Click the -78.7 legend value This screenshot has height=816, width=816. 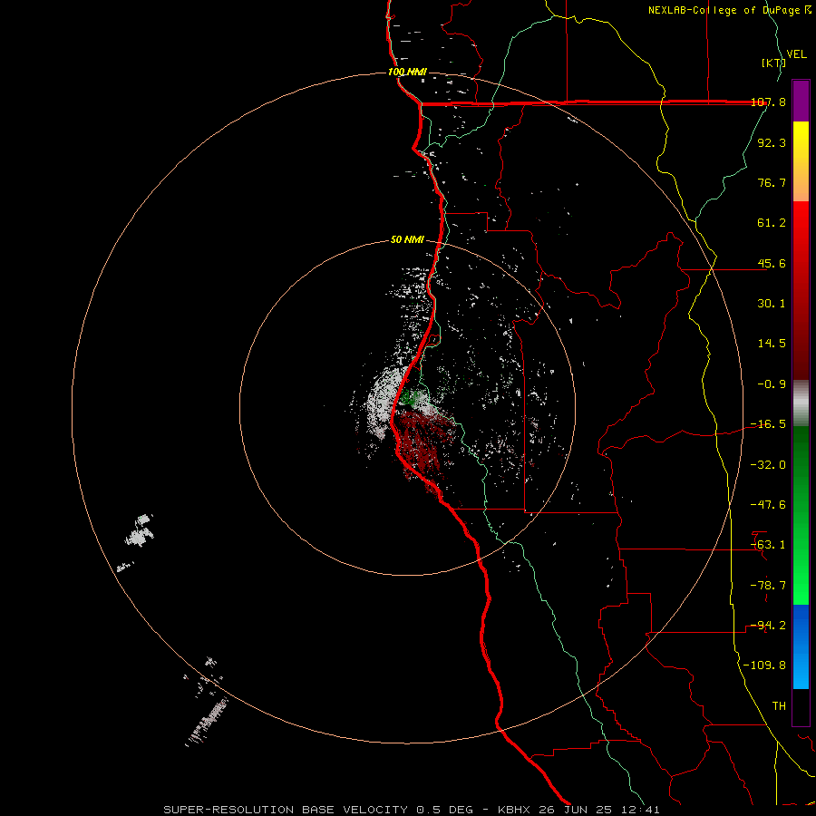(x=768, y=585)
